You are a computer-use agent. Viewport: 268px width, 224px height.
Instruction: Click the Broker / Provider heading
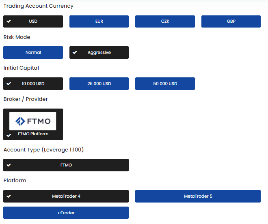[x=26, y=99]
